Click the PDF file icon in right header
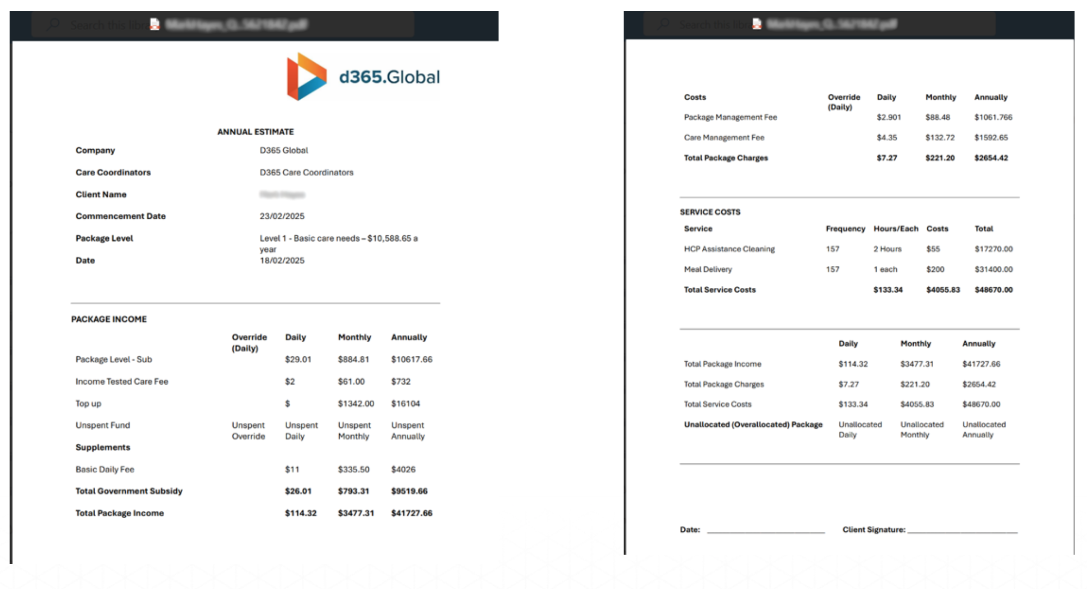Viewport: 1087px width, 589px height. (x=757, y=24)
